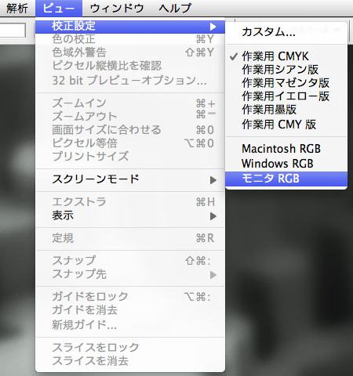Open the ウィンドウ menu
The height and width of the screenshot is (376, 353).
[117, 8]
